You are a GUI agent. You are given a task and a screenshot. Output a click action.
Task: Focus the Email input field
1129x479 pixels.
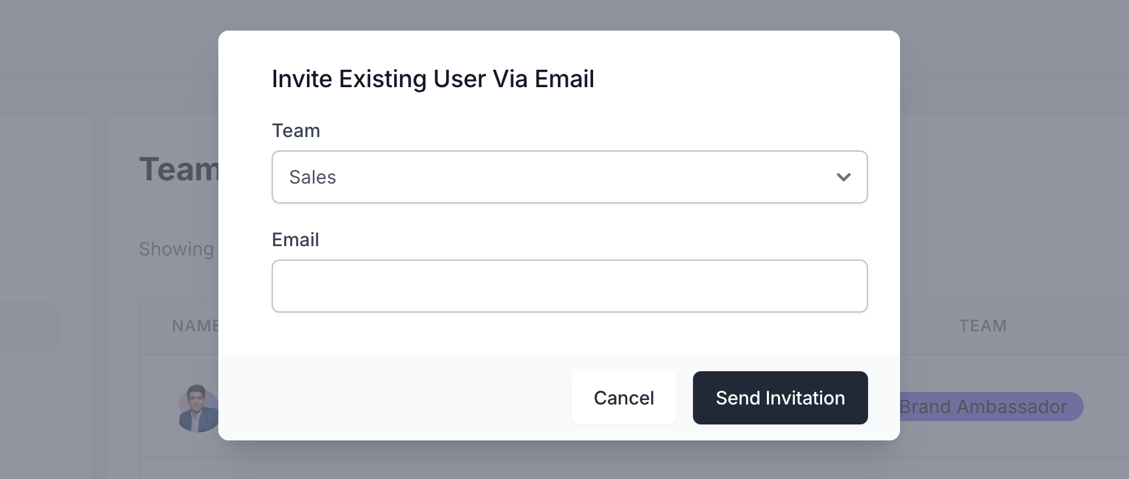click(570, 286)
